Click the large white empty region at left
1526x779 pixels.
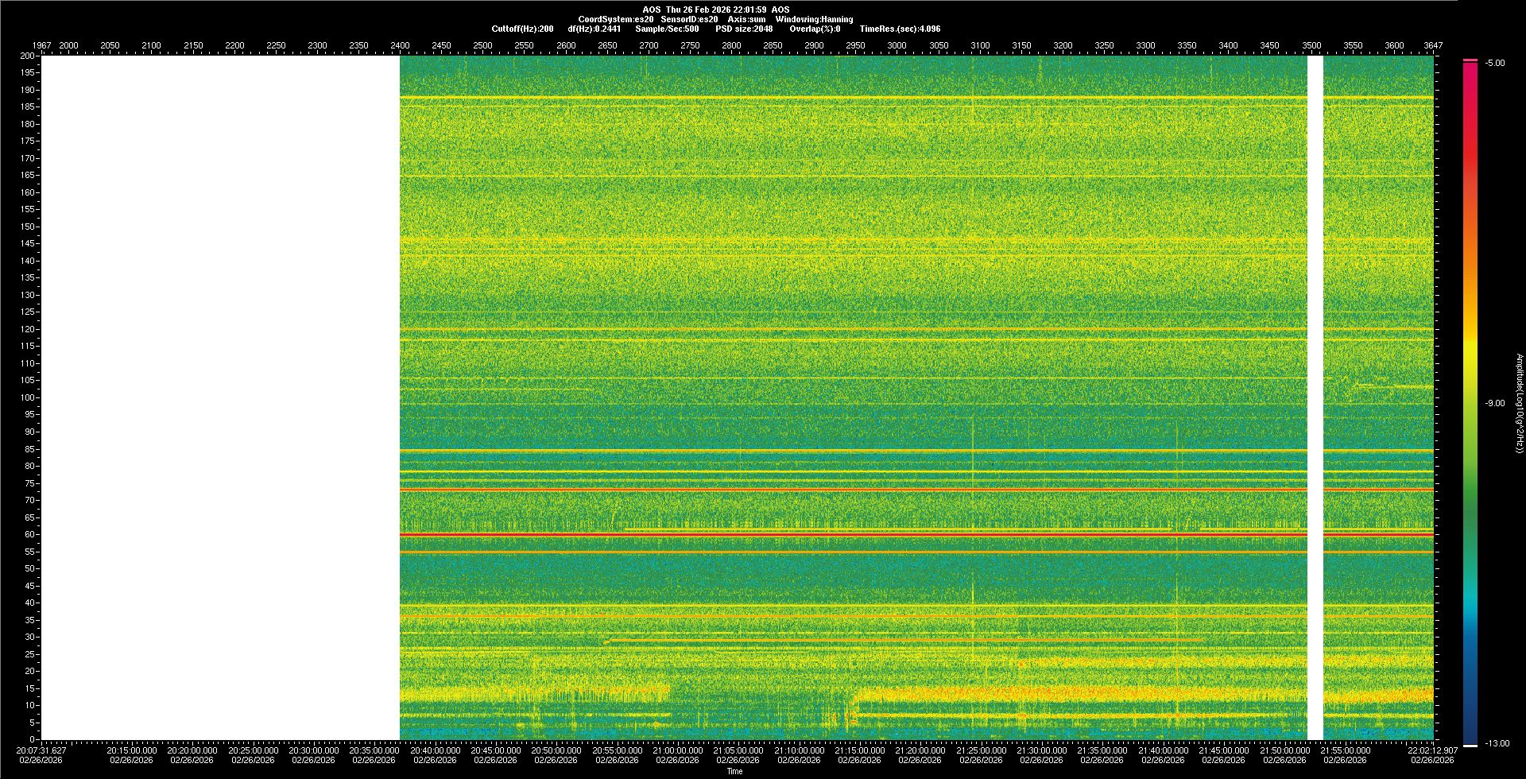coord(220,397)
